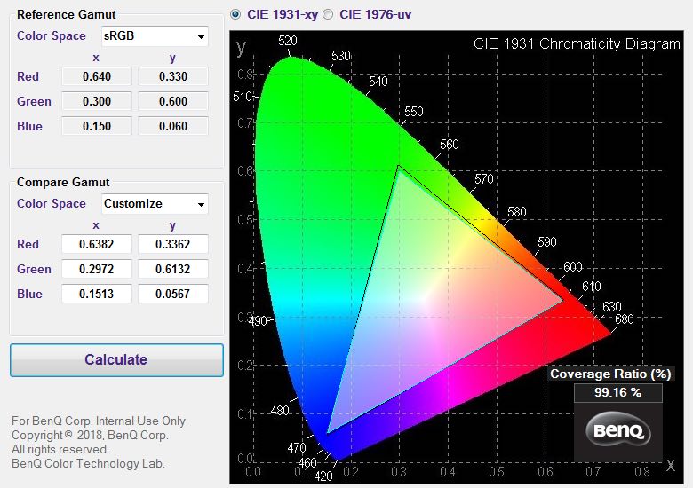Screen dimensions: 693x488
Task: Click Reference Gamut Red x value 0.640
Action: point(96,76)
